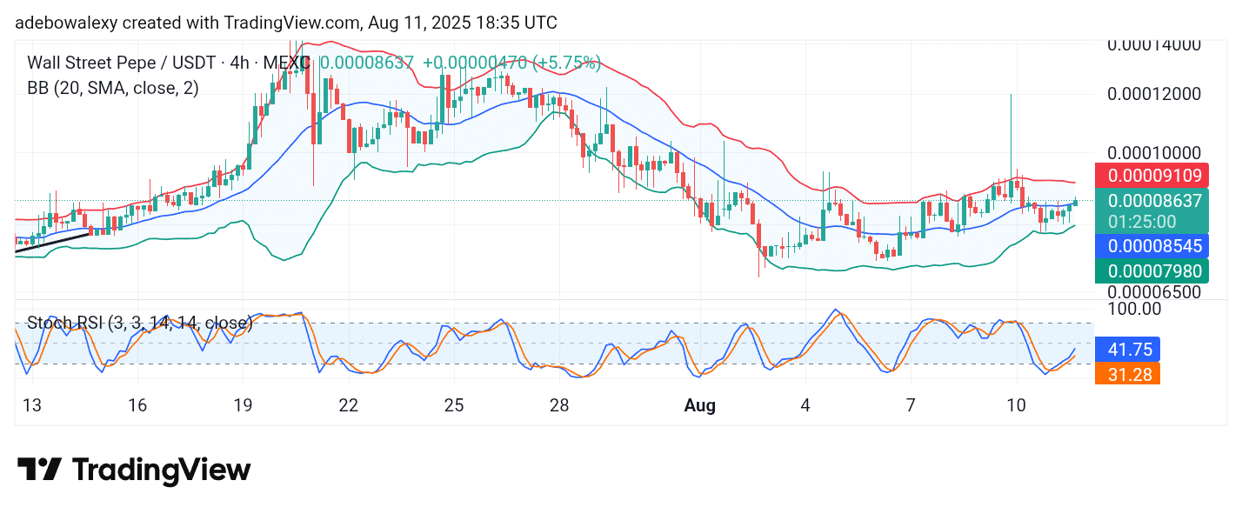This screenshot has height=514, width=1242.
Task: Click the 4 date label on time axis
Action: point(805,405)
